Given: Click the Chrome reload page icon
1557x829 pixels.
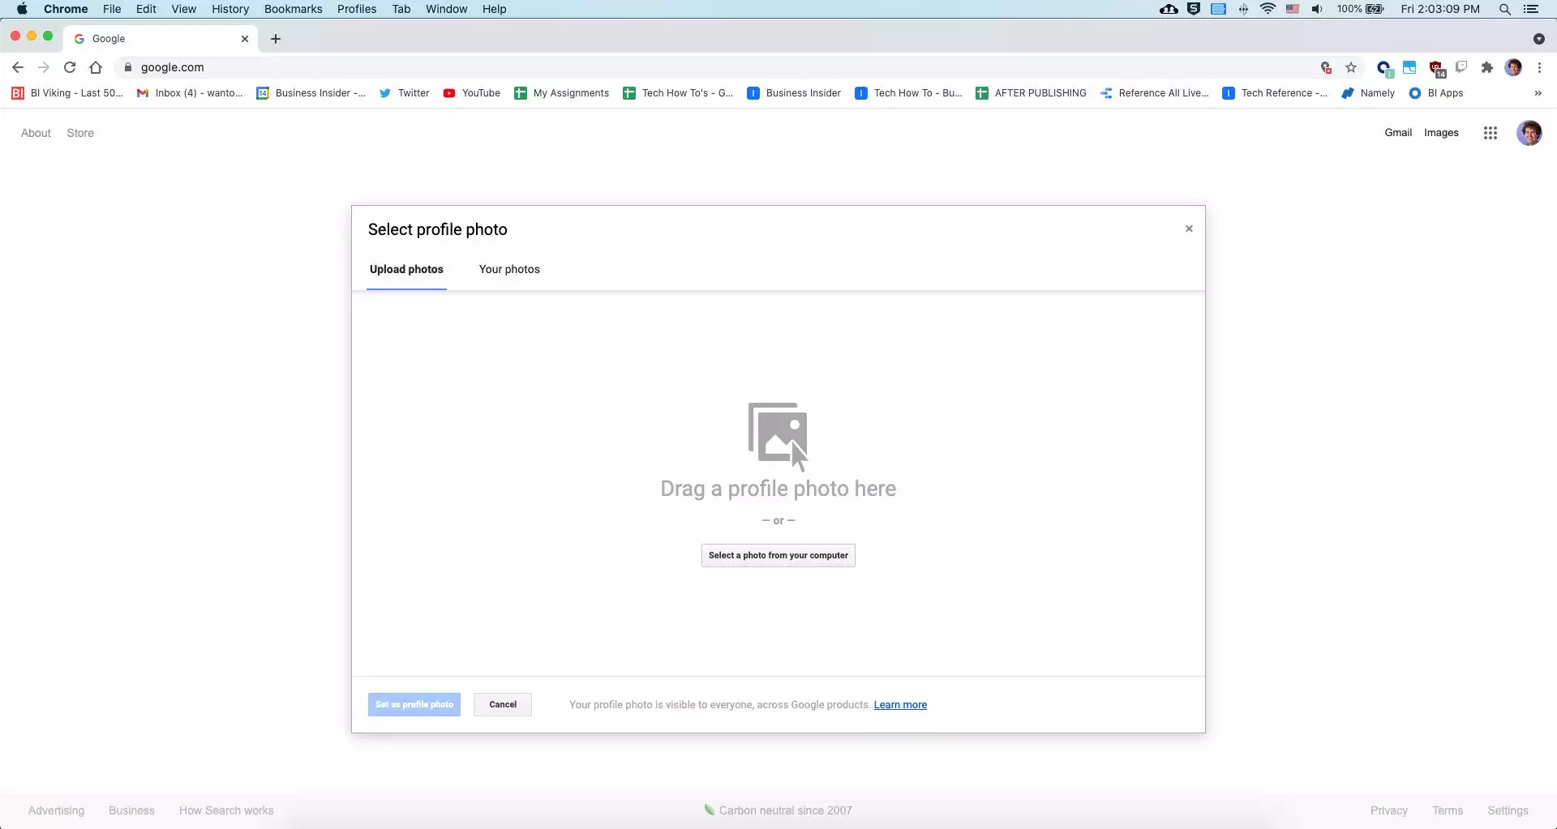Looking at the screenshot, I should click(70, 67).
